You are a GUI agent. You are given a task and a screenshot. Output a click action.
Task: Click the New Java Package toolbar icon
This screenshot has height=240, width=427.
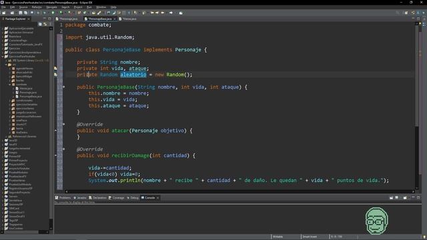pyautogui.click(x=79, y=13)
